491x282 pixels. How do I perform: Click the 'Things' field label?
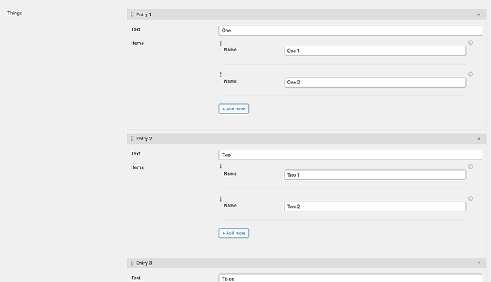(15, 13)
